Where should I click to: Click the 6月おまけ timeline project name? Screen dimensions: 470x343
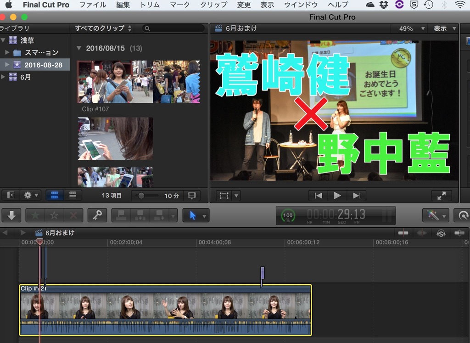[60, 233]
